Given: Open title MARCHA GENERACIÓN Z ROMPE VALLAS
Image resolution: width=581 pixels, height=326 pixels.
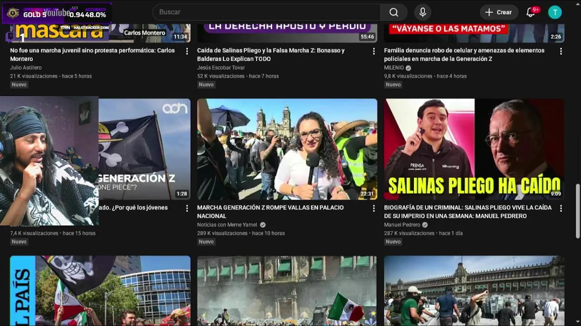Looking at the screenshot, I should click(270, 211).
